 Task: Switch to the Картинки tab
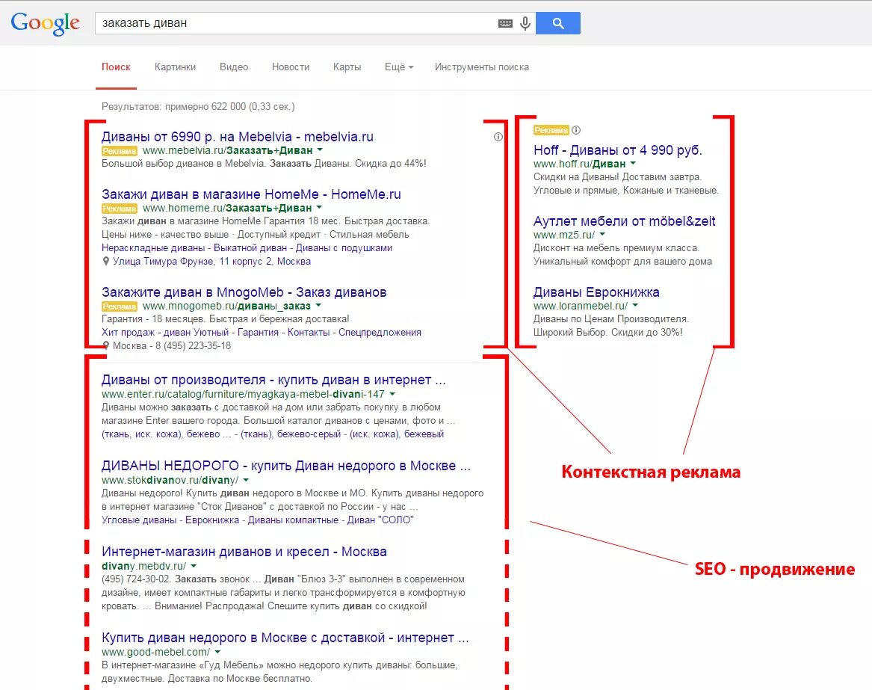pyautogui.click(x=175, y=67)
